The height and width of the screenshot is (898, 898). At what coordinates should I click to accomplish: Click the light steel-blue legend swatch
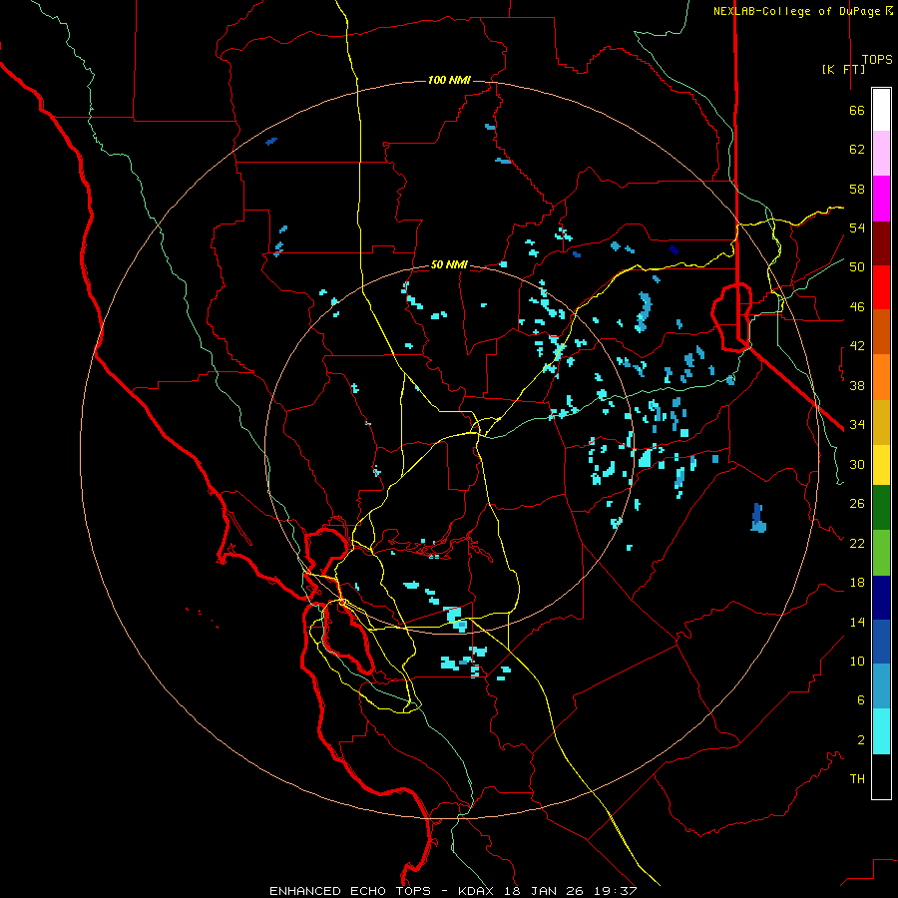coord(881,686)
